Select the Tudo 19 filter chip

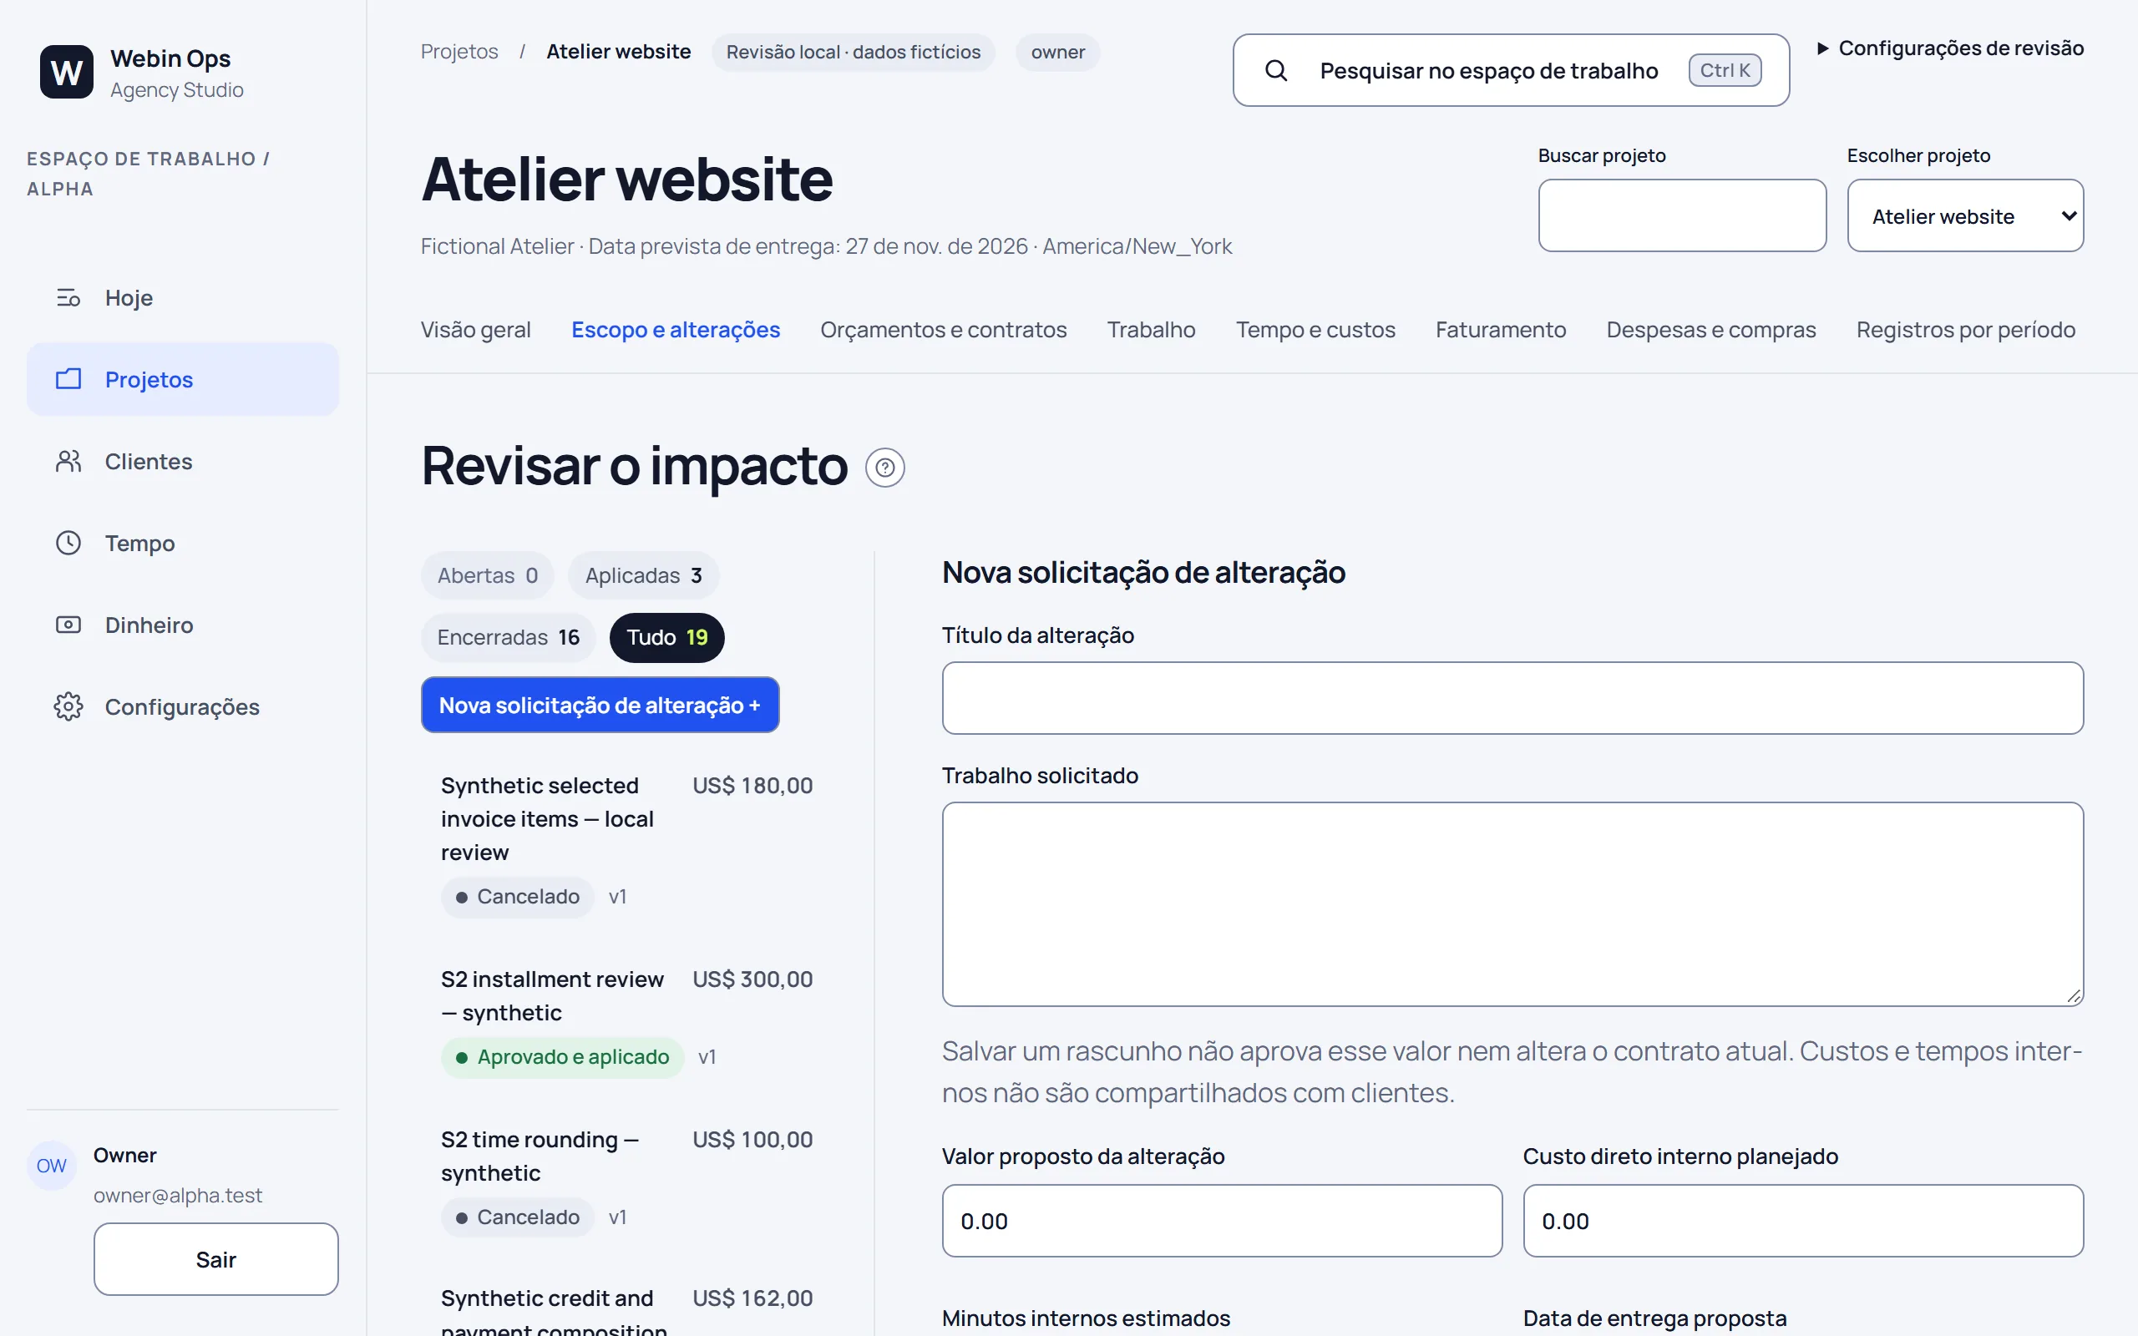667,637
